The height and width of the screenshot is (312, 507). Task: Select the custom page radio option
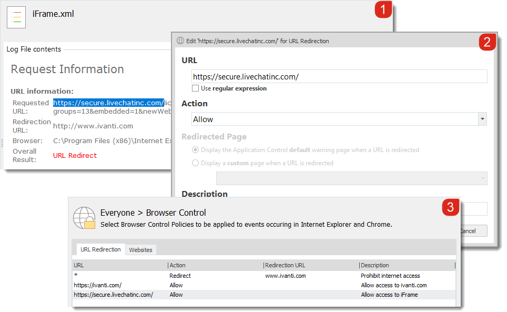[196, 163]
